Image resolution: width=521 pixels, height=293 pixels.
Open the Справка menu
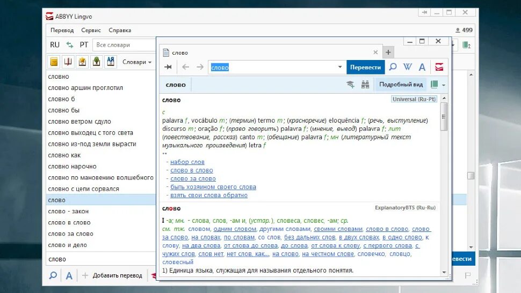point(120,30)
